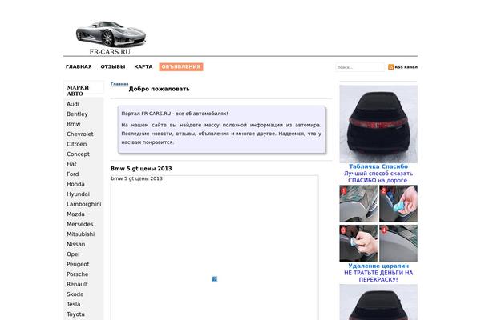
Task: Select Mazda in car brands list
Action: pos(75,214)
